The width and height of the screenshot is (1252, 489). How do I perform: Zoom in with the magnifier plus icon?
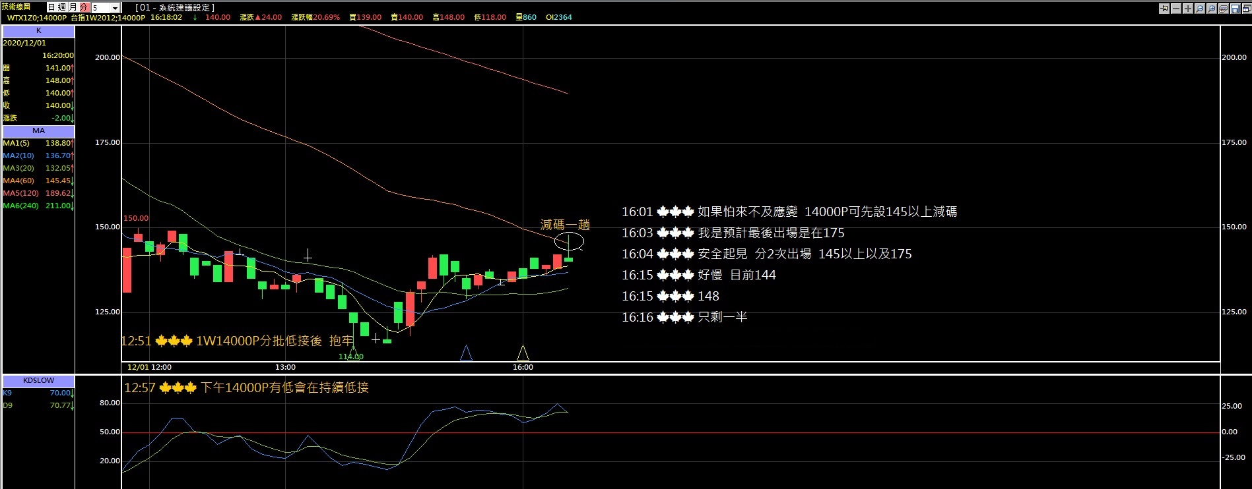(1212, 9)
